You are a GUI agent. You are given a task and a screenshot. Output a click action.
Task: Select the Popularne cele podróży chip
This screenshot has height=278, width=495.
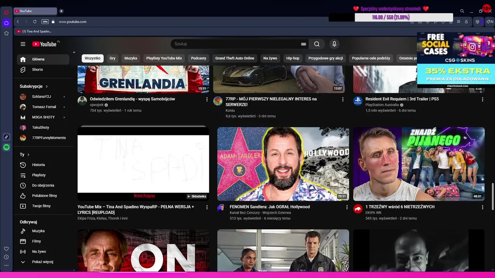pyautogui.click(x=371, y=58)
